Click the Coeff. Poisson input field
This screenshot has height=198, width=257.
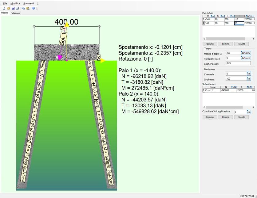238,63
